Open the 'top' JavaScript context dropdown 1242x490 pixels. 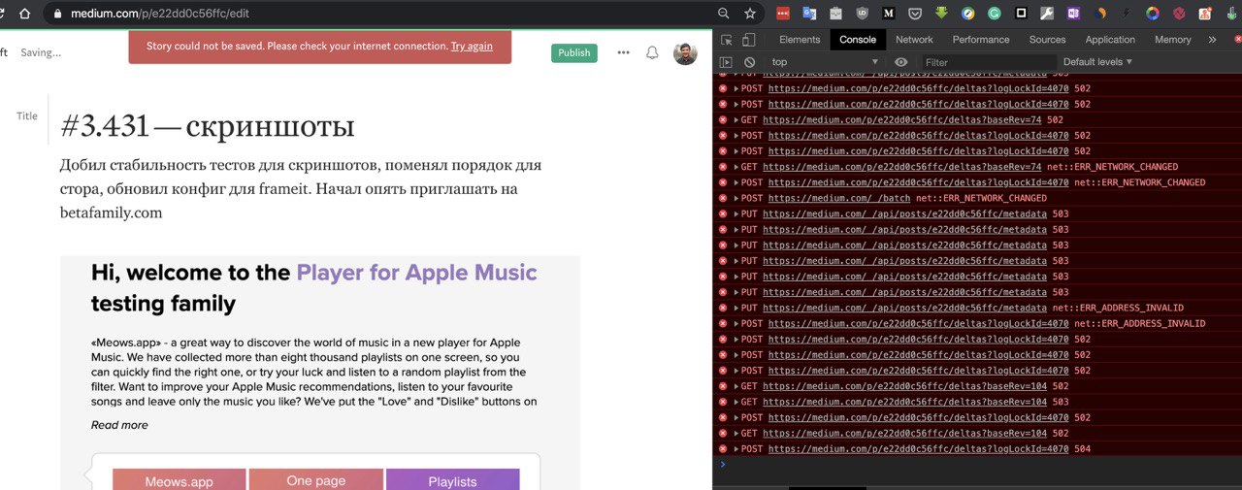(826, 62)
